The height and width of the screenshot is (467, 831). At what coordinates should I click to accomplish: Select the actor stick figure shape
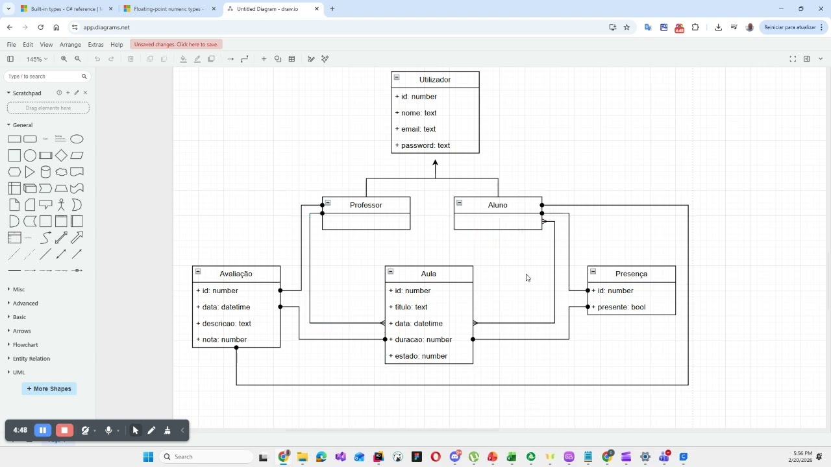pos(61,205)
